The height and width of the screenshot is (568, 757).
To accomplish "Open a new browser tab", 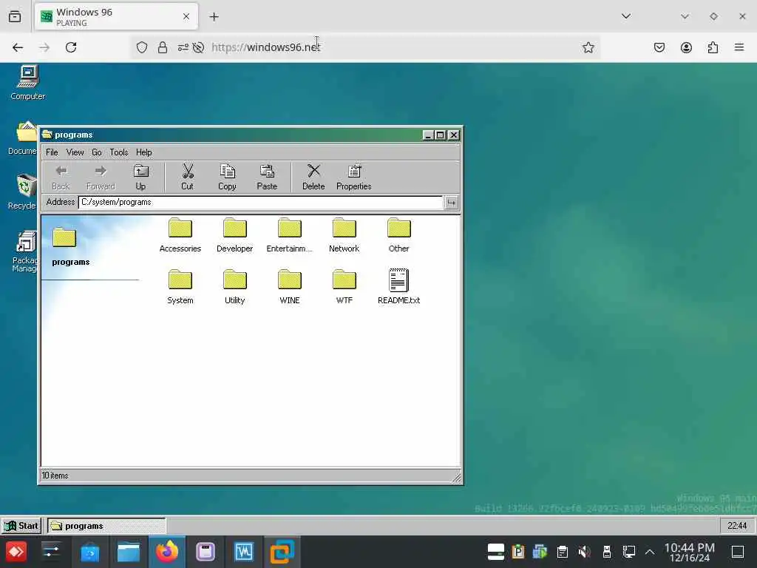I will click(x=214, y=17).
